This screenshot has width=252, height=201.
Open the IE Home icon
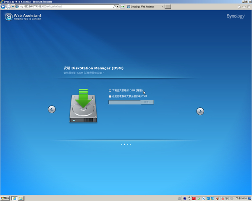(239, 7)
